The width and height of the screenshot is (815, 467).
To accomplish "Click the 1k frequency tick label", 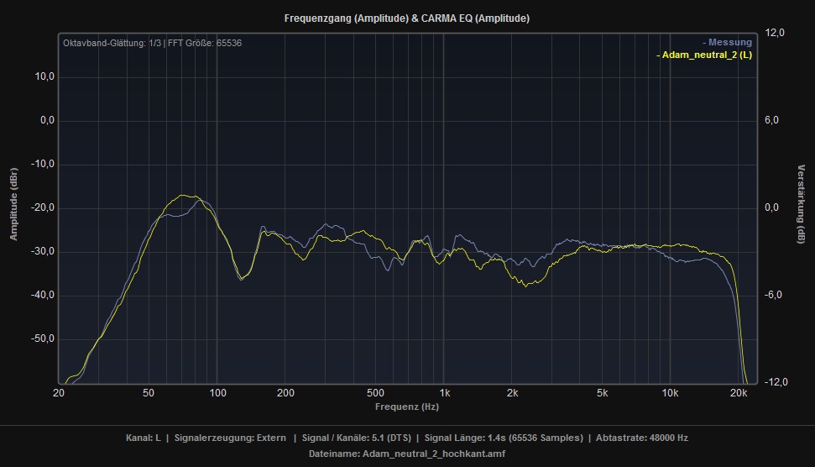I will (x=445, y=392).
